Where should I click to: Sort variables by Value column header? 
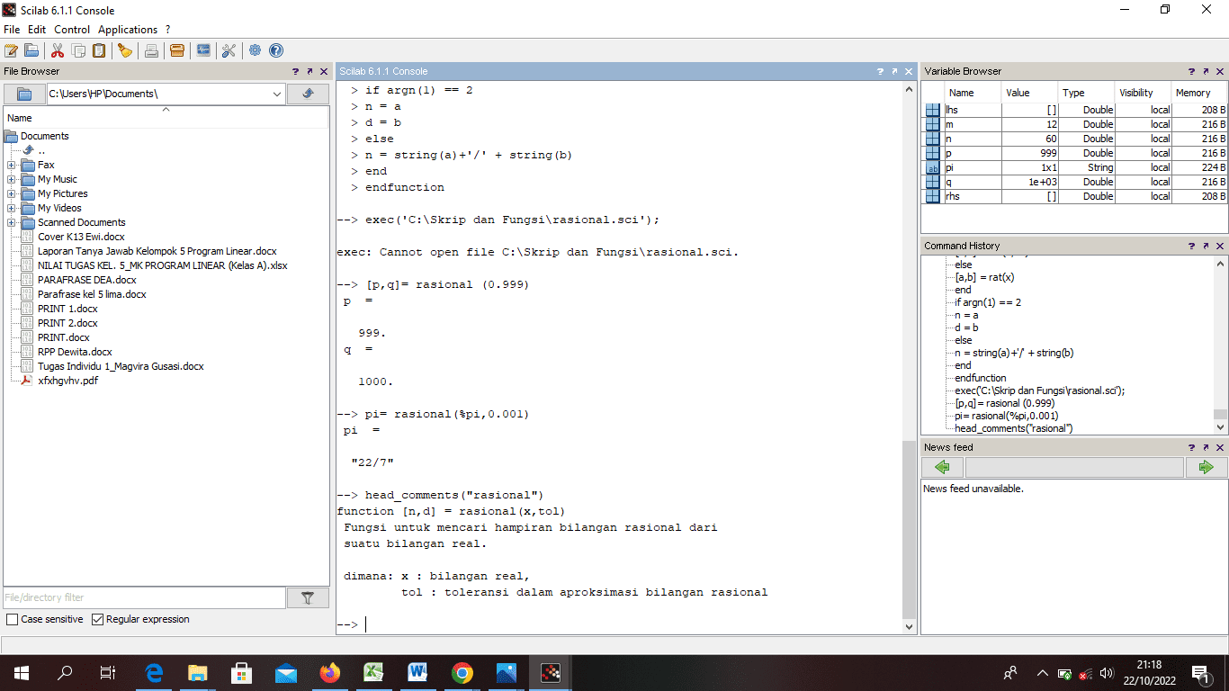click(x=1029, y=93)
